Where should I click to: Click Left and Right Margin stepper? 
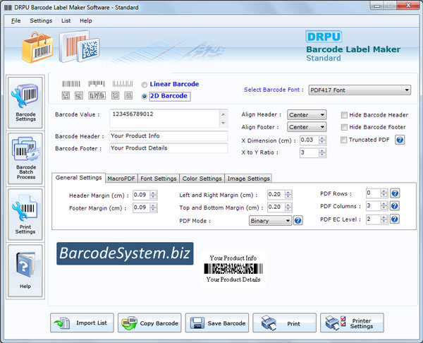point(288,195)
